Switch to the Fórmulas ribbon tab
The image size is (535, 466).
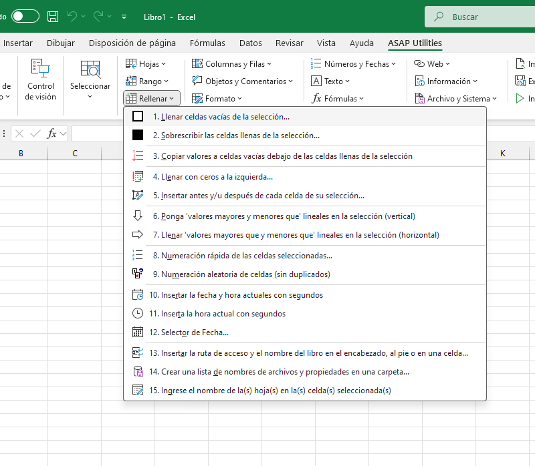pyautogui.click(x=207, y=43)
